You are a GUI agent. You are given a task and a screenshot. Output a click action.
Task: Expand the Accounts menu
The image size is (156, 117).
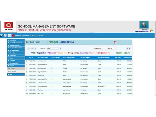[x=16, y=61]
